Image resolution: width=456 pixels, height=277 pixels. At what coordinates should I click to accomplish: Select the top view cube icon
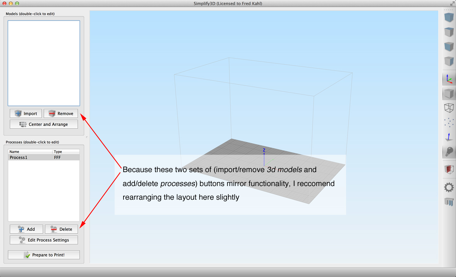pyautogui.click(x=449, y=32)
